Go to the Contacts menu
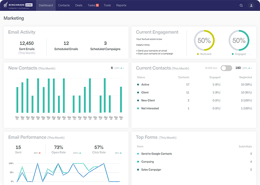This screenshot has height=185, width=260. 64,5
